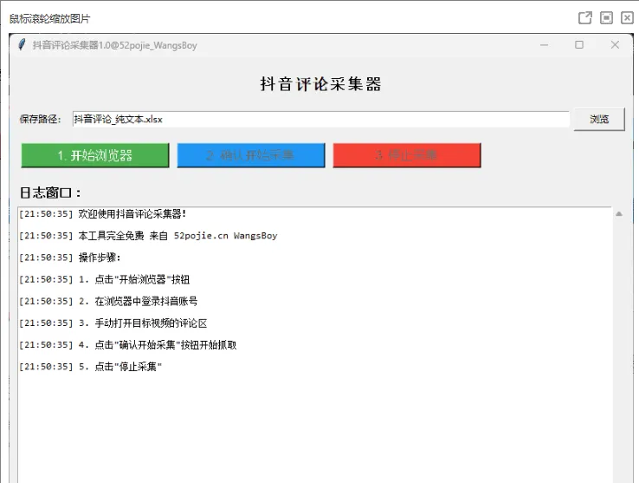639x483 pixels.
Task: Minimize the 抖音评论采集器 window
Action: click(544, 45)
